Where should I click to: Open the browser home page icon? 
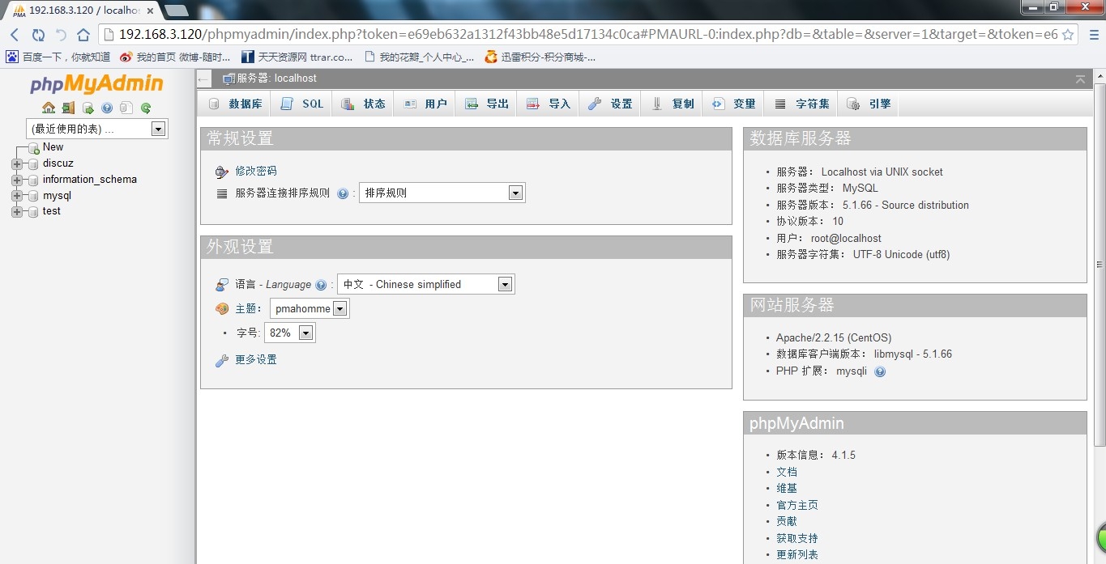point(83,35)
